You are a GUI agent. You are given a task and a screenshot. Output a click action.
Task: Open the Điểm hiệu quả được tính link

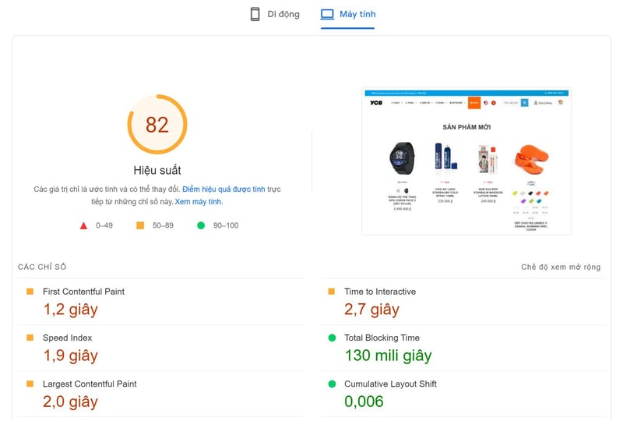(224, 189)
